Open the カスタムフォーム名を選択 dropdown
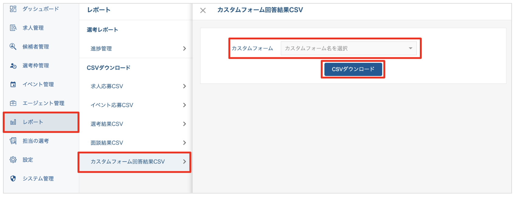 click(348, 48)
